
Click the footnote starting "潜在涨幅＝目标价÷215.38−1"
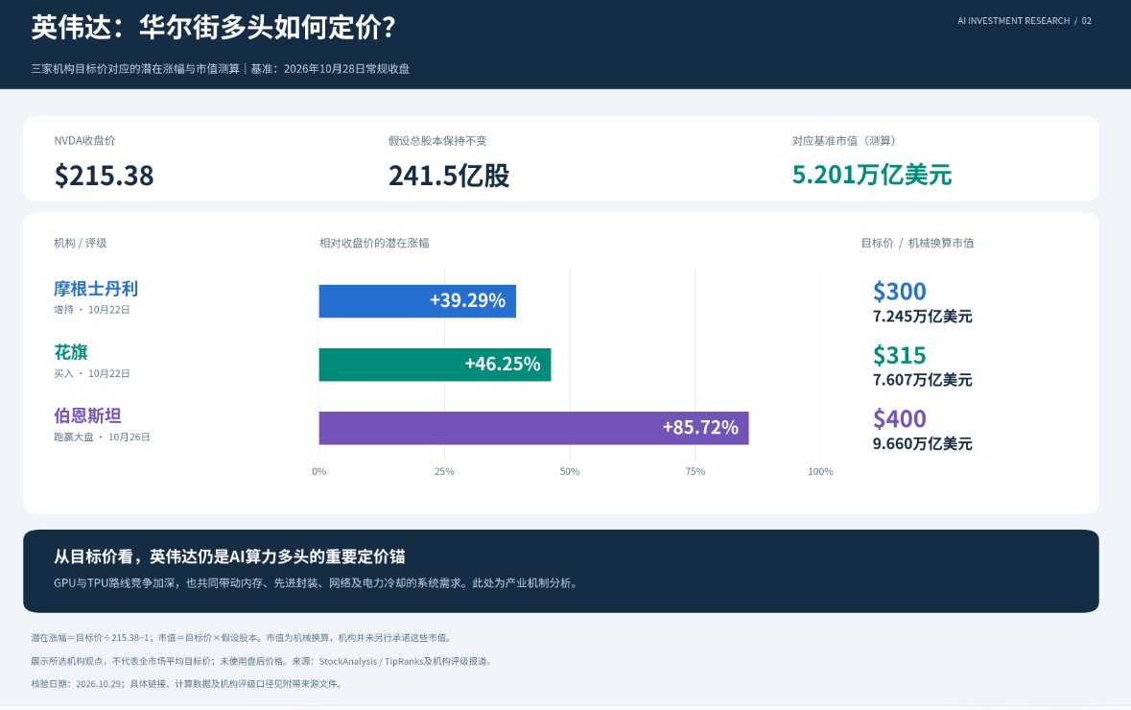pyautogui.click(x=243, y=638)
